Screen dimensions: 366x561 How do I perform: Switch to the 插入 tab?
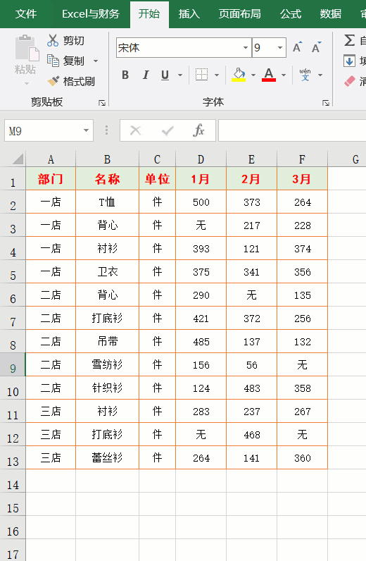[x=189, y=14]
